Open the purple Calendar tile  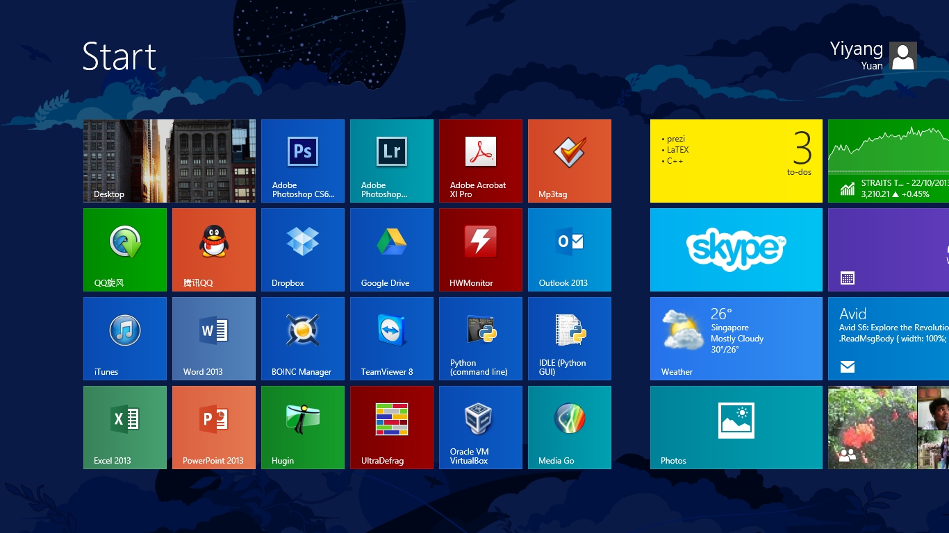click(x=889, y=250)
